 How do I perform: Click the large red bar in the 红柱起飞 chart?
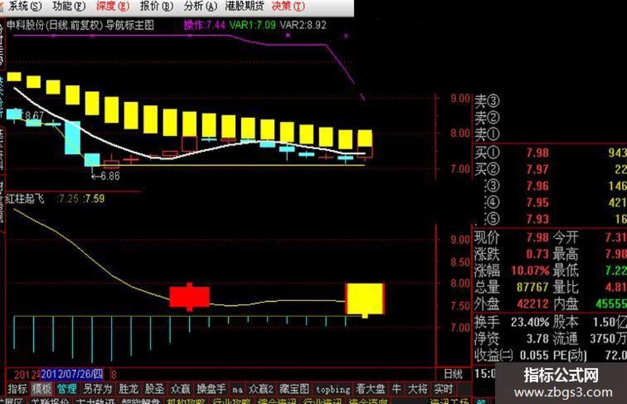(190, 297)
